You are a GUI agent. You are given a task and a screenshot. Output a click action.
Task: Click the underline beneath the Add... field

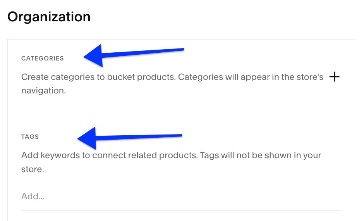point(181,210)
